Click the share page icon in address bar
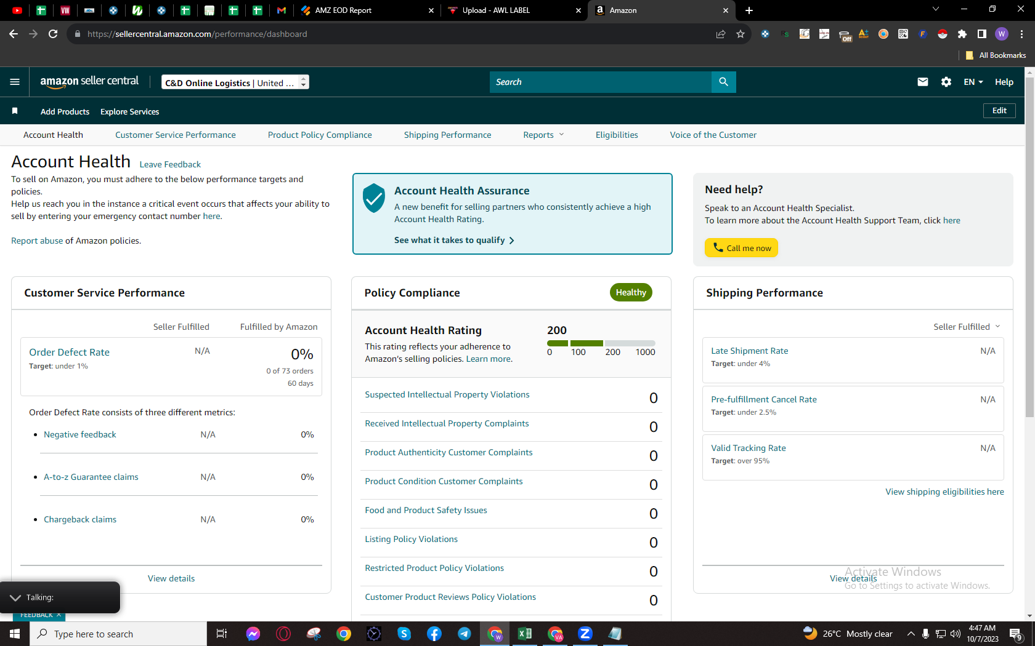Screen dimensions: 1035x646 point(720,34)
